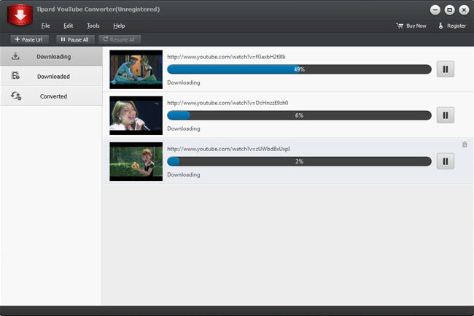Viewport: 474px width, 316px height.
Task: Click the red Tipard download logo
Action: click(20, 15)
